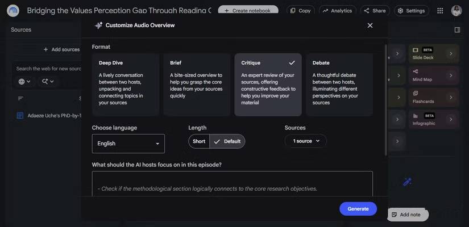The width and height of the screenshot is (469, 227).
Task: Open the research mode dropdown
Action: coord(48,82)
